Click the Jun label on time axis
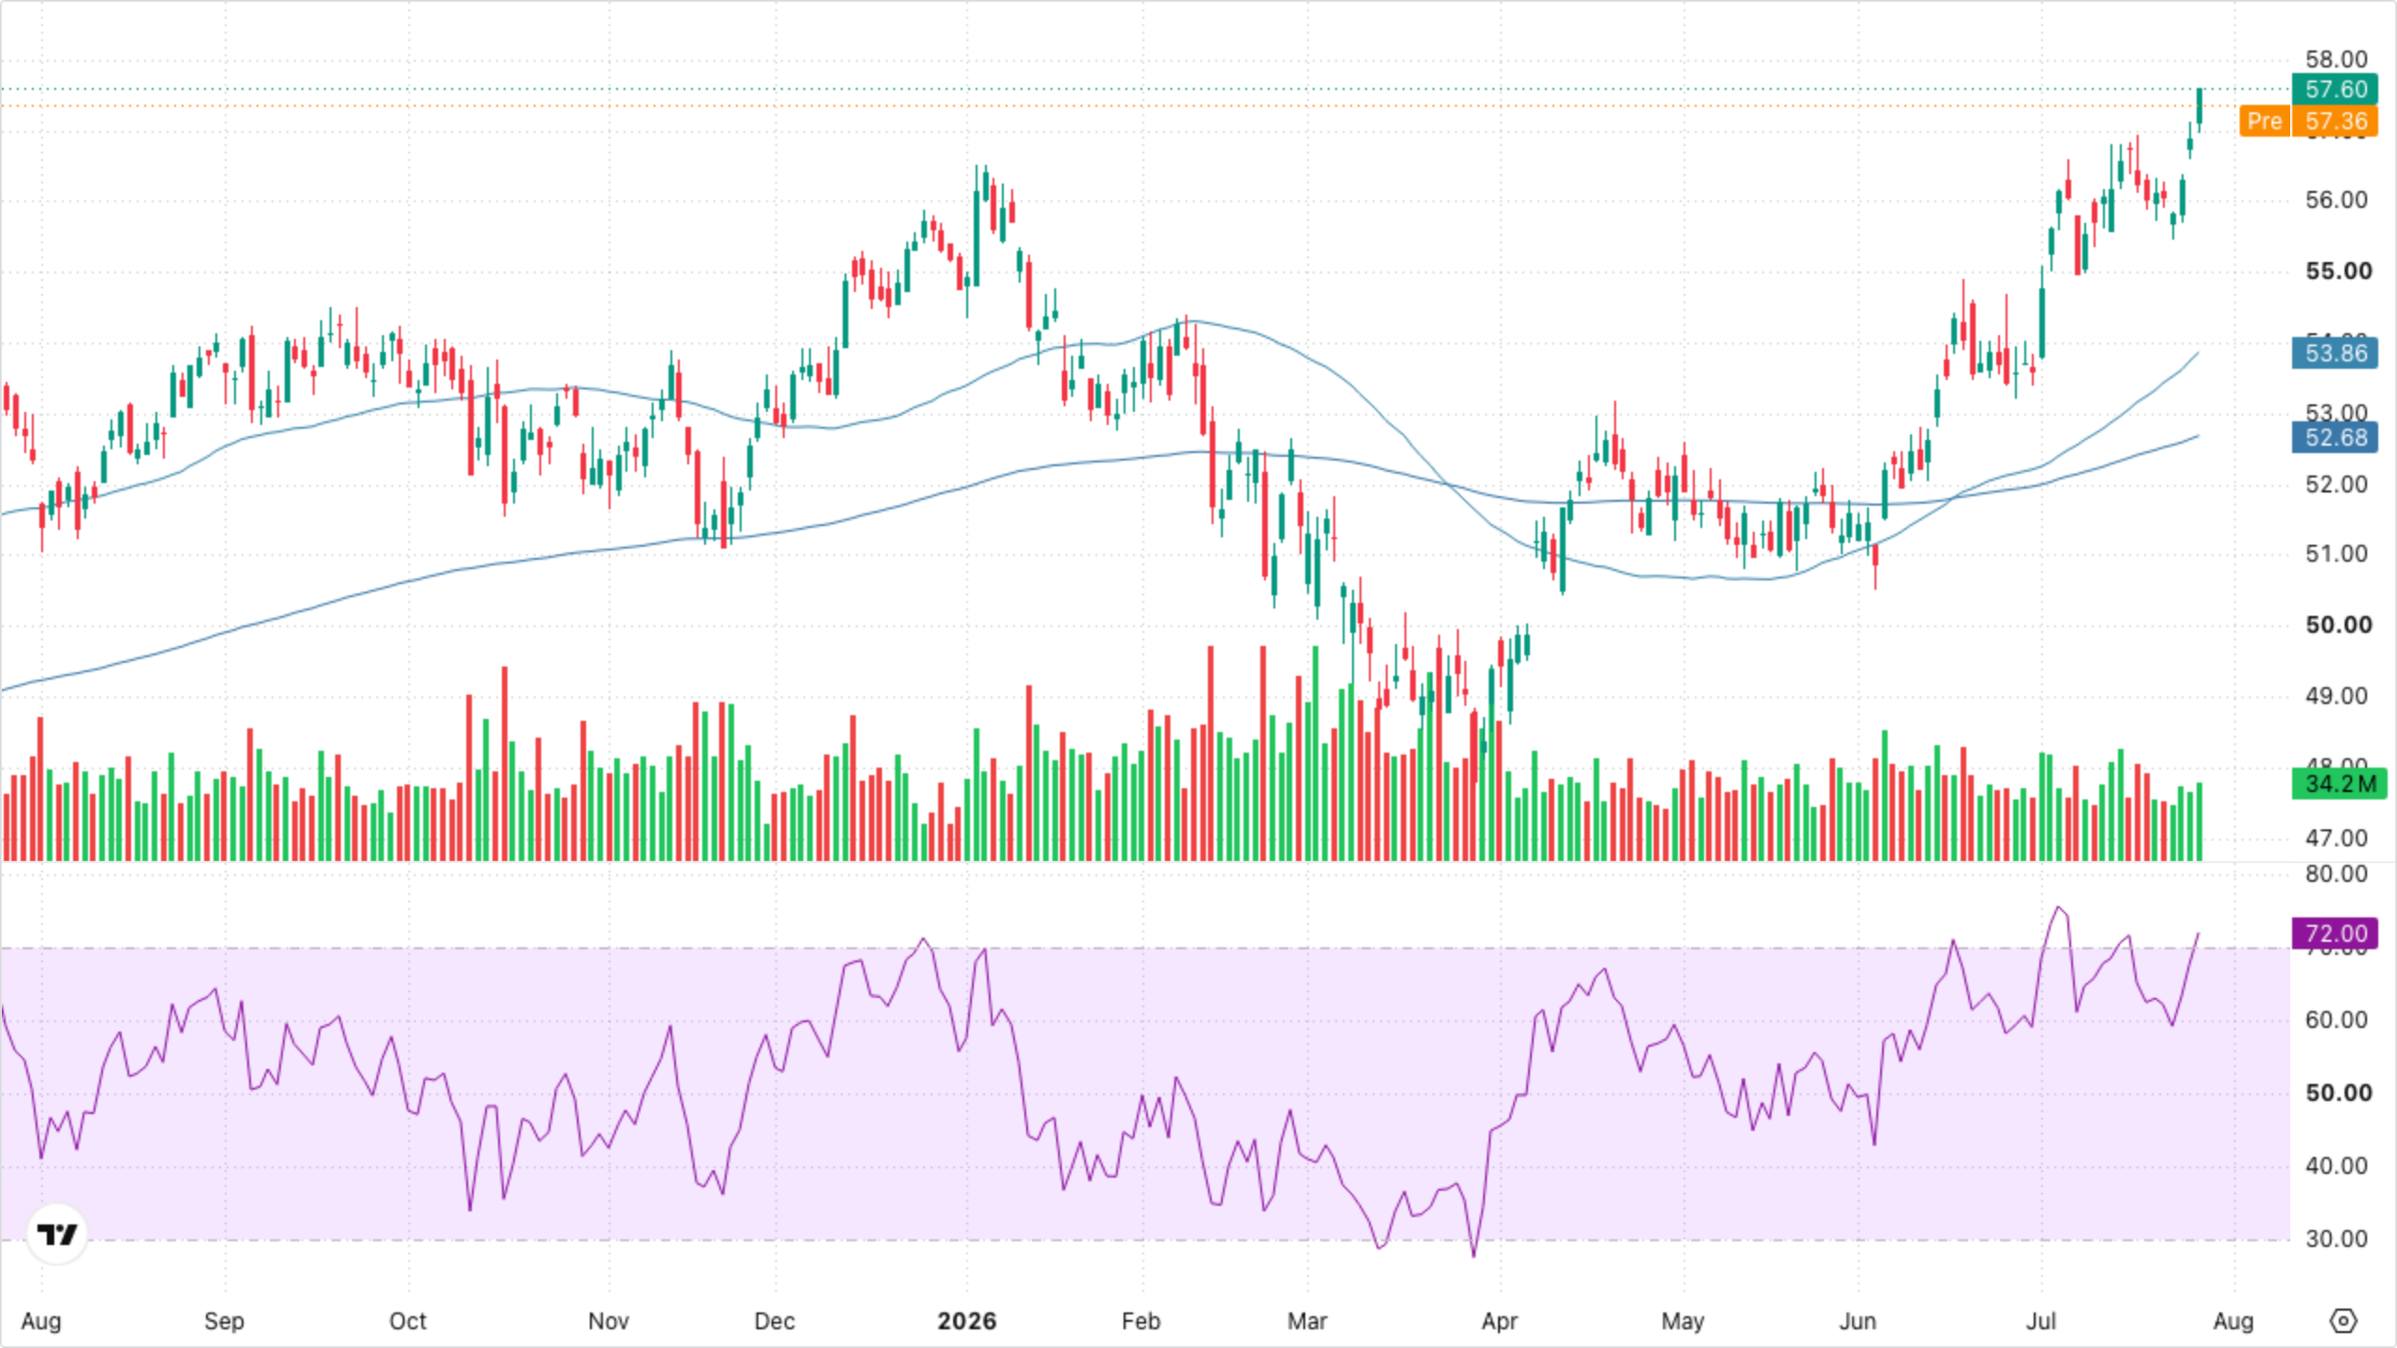 tap(1858, 1321)
